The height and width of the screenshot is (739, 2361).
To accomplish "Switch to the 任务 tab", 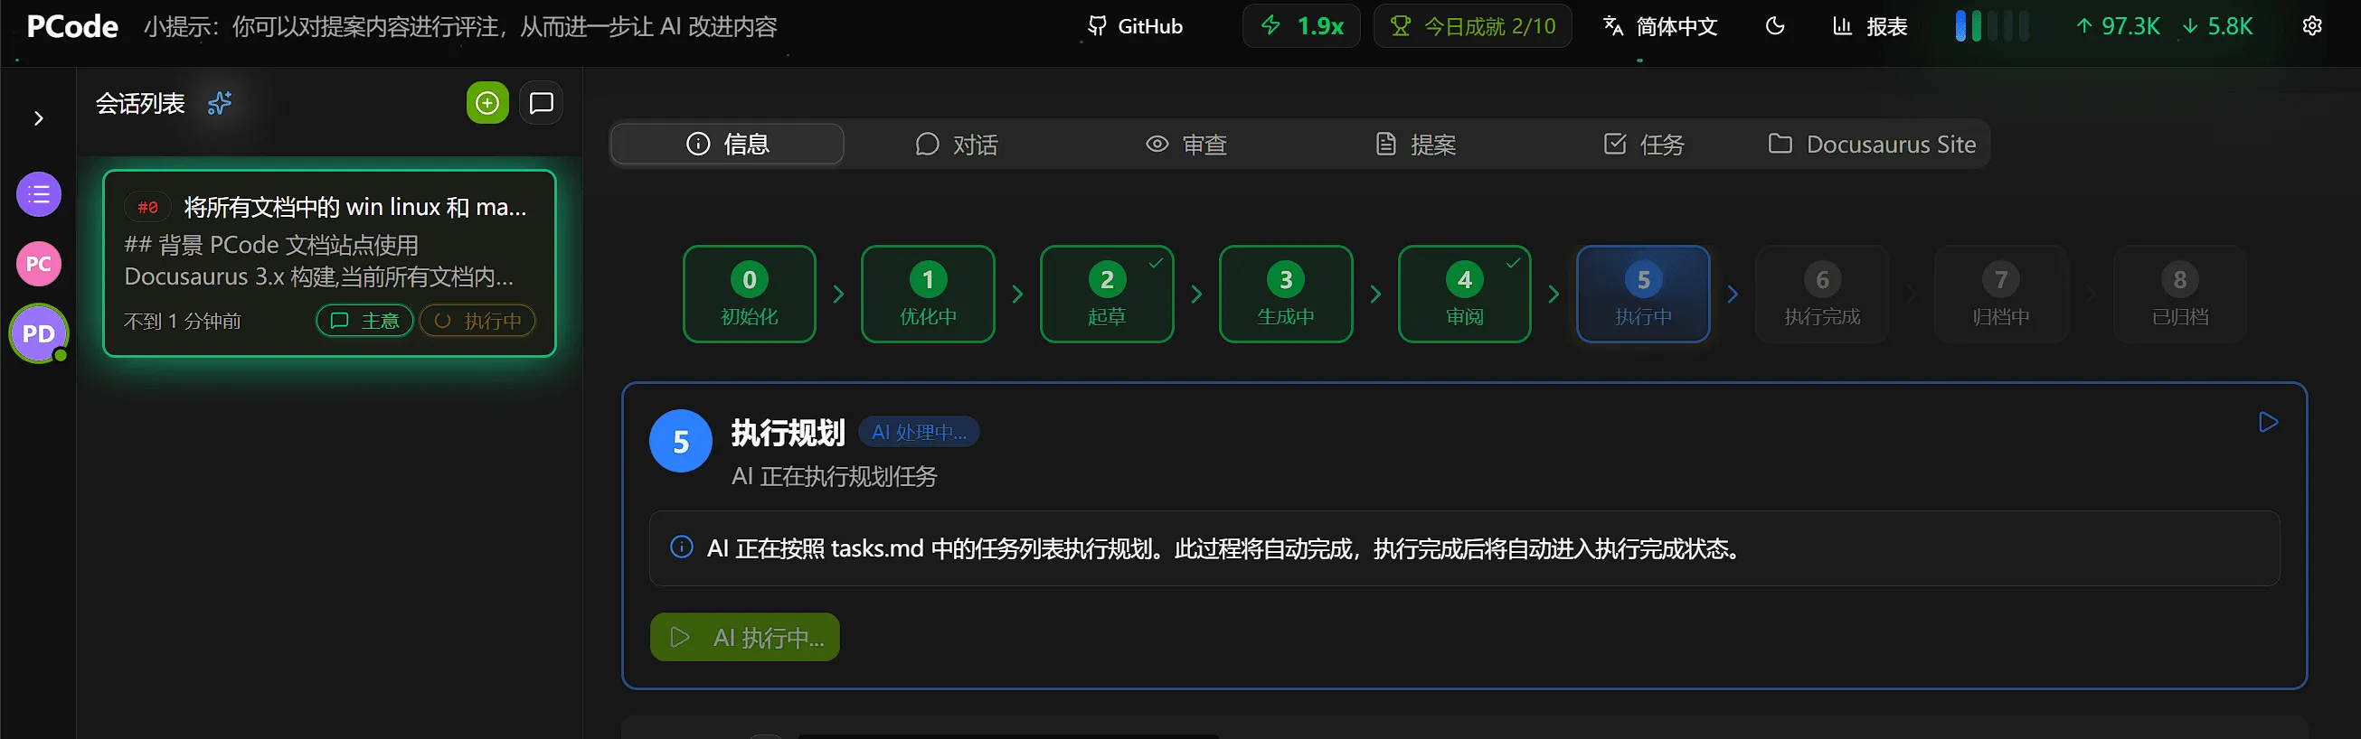I will pyautogui.click(x=1644, y=144).
